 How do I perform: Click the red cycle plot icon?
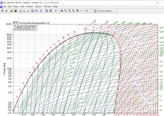click(42, 11)
